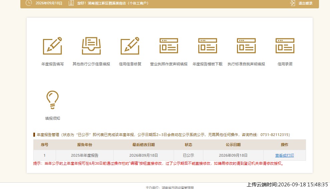Click the 报告年份 column header
Screen dimensions: 330x189
(85, 145)
